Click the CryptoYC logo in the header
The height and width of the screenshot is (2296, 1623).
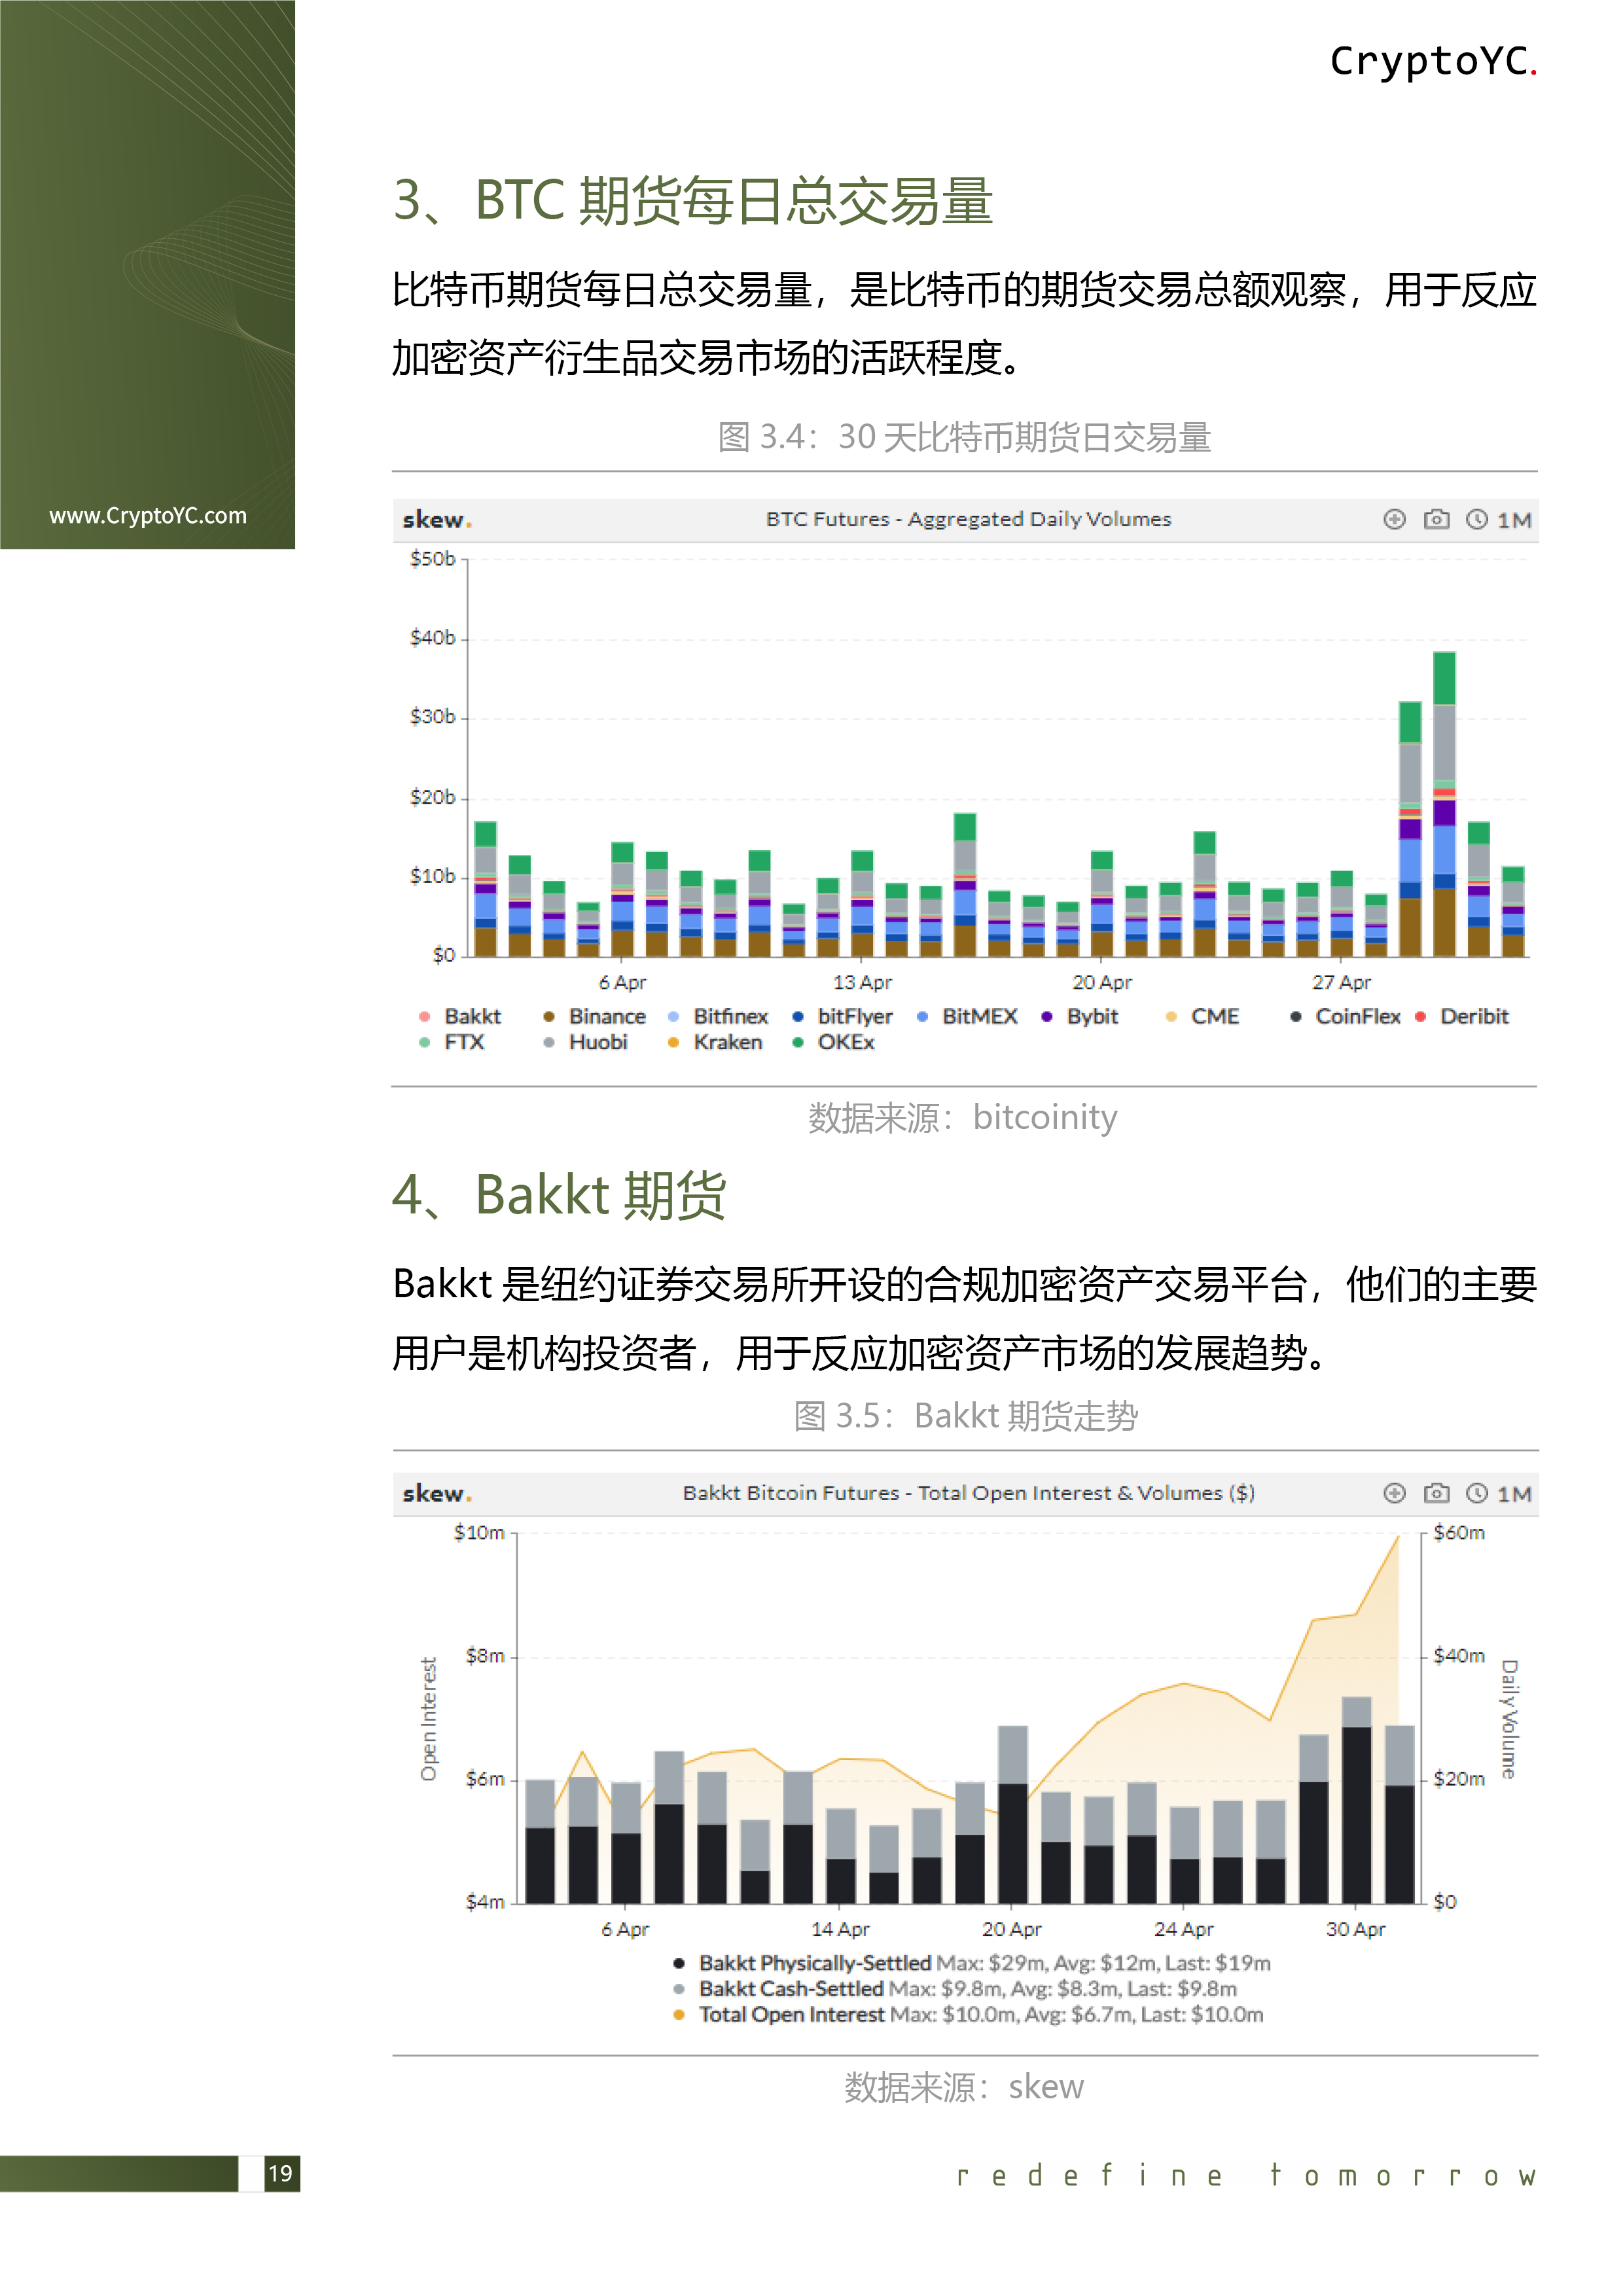tap(1433, 61)
